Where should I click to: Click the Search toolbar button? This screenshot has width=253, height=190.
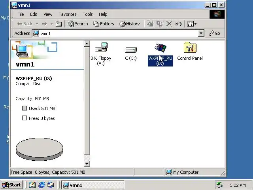click(x=78, y=24)
